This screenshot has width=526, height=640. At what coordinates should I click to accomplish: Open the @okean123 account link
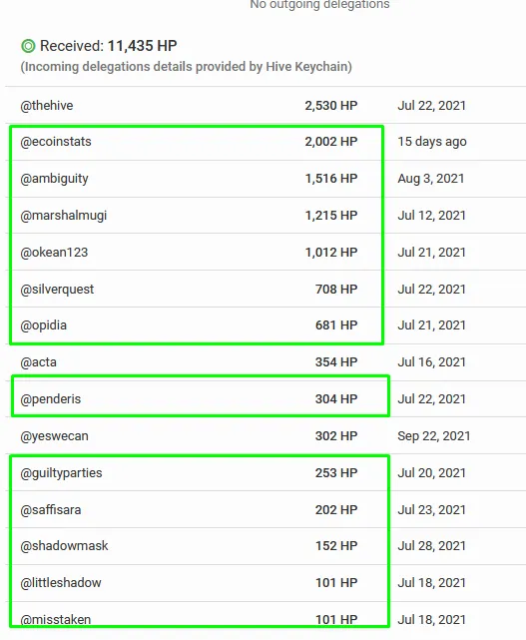pyautogui.click(x=54, y=253)
